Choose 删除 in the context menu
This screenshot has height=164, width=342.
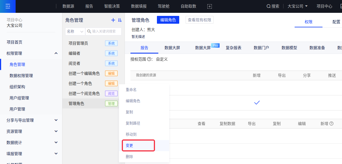coord(129,157)
